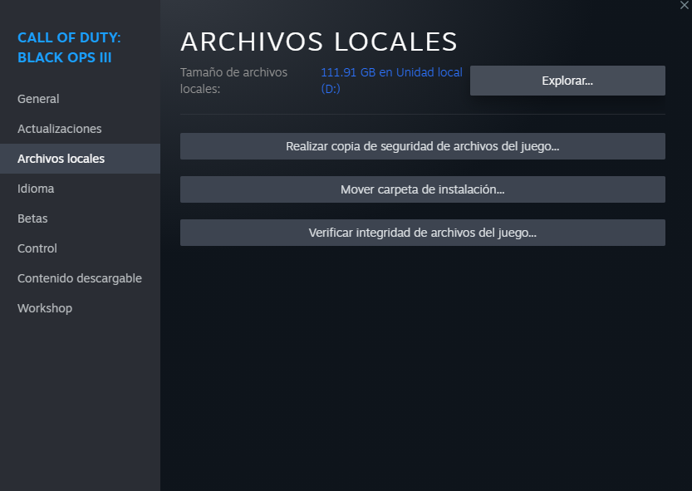692x491 pixels.
Task: Show Contenido descargable page
Action: 80,278
